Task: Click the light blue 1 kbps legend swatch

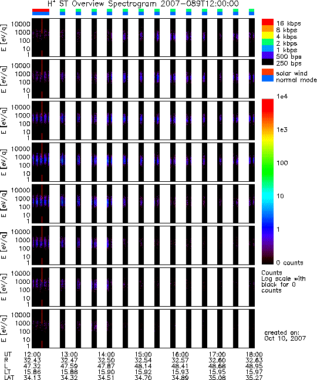Action: click(268, 49)
